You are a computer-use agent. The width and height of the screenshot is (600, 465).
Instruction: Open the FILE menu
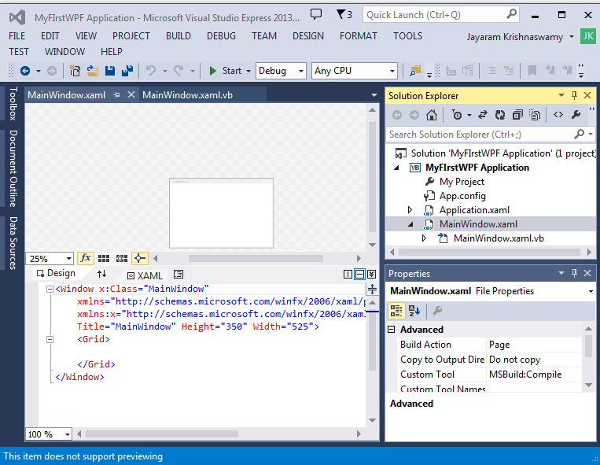(x=17, y=36)
